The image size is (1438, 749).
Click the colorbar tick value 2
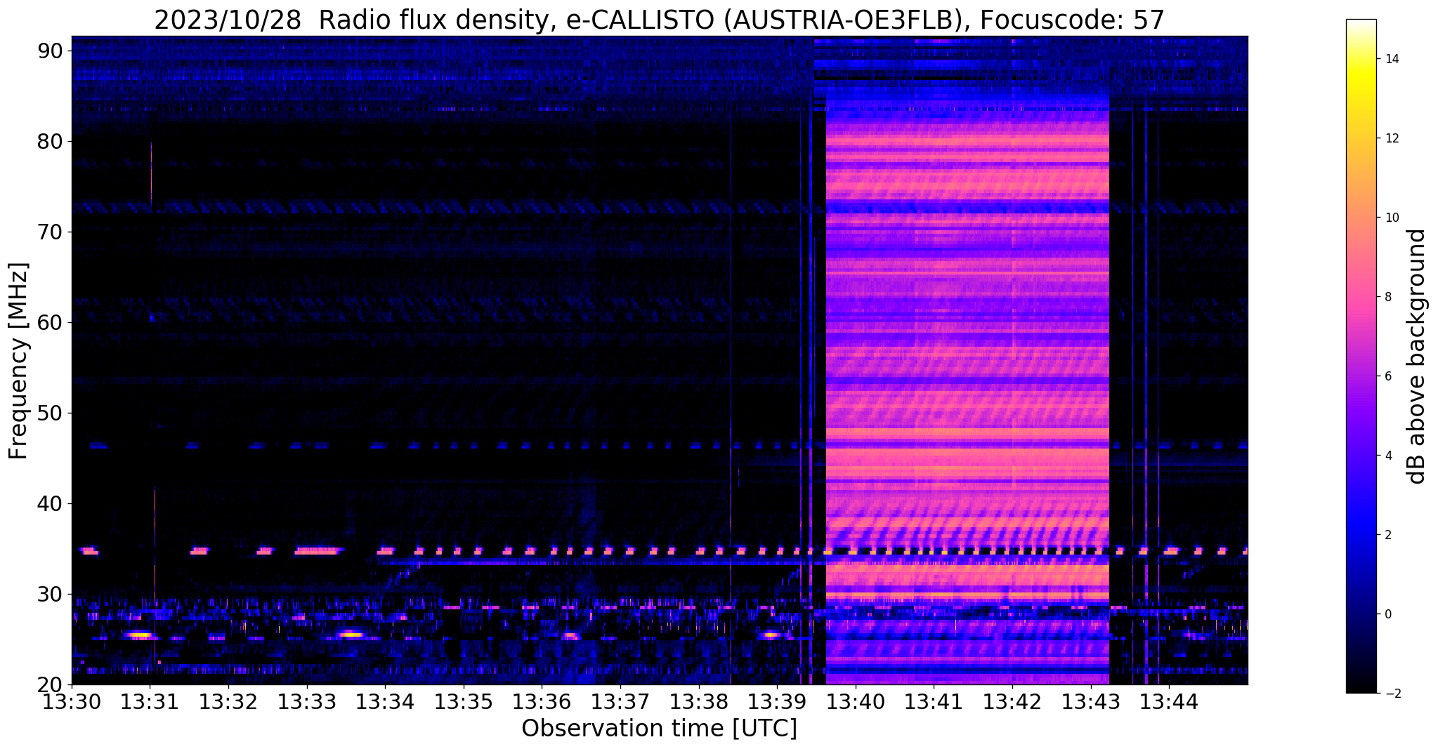point(1387,535)
